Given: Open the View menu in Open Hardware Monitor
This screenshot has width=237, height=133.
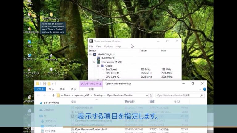Looking at the screenshot, I should 98,46.
